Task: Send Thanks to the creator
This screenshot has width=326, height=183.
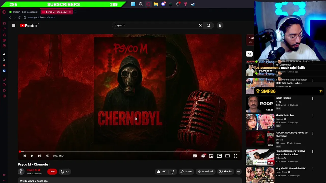Action: click(x=225, y=172)
